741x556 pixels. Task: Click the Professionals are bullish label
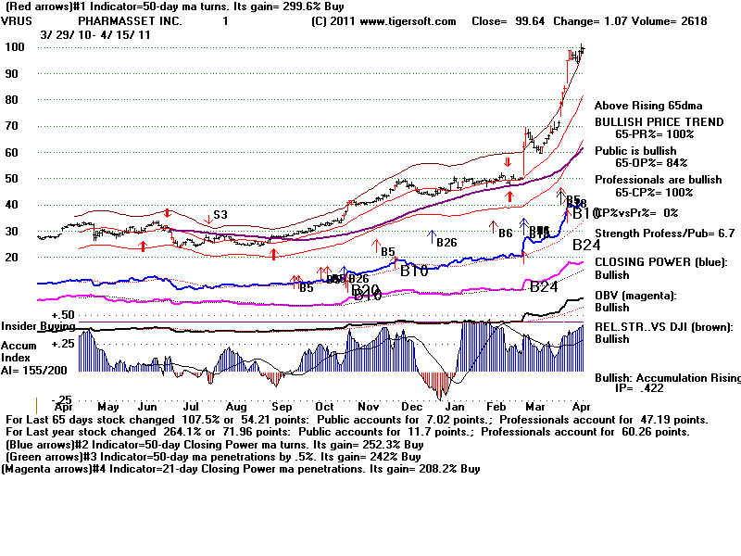coord(659,180)
